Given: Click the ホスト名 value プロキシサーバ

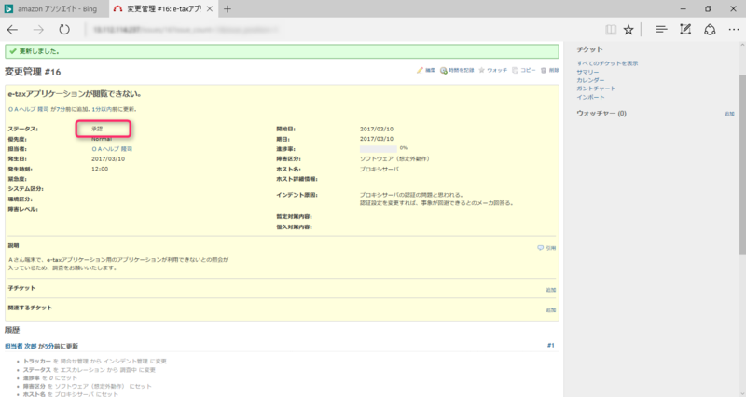Looking at the screenshot, I should tap(380, 169).
